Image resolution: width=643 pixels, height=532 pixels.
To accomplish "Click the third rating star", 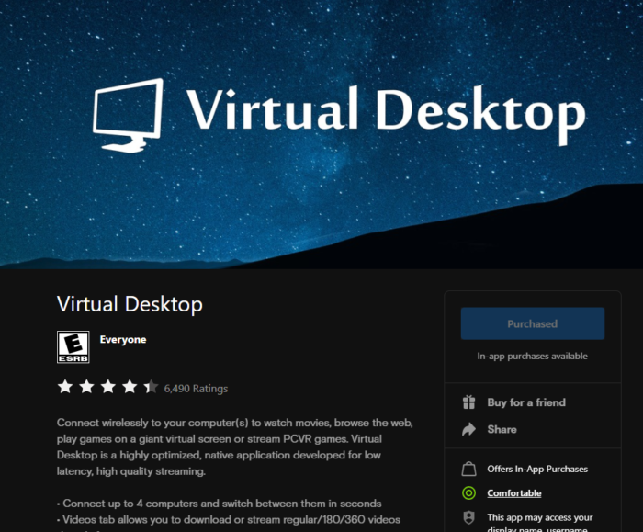I will [108, 387].
